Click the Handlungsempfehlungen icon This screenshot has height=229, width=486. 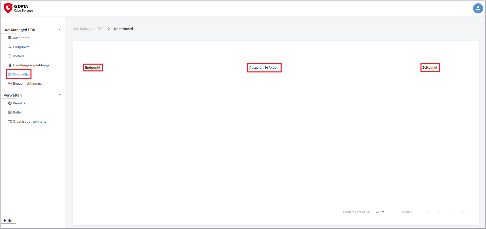pos(10,65)
